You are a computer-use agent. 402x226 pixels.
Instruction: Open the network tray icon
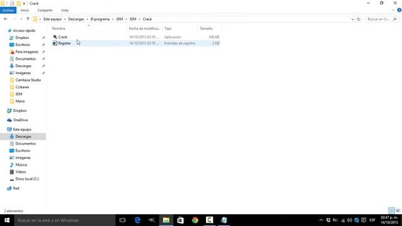[342, 220]
